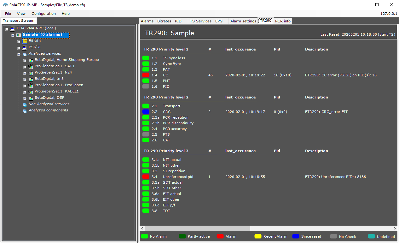This screenshot has width=399, height=243.
Task: Click the horizontal scrollbar right arrow
Action: click(x=395, y=228)
